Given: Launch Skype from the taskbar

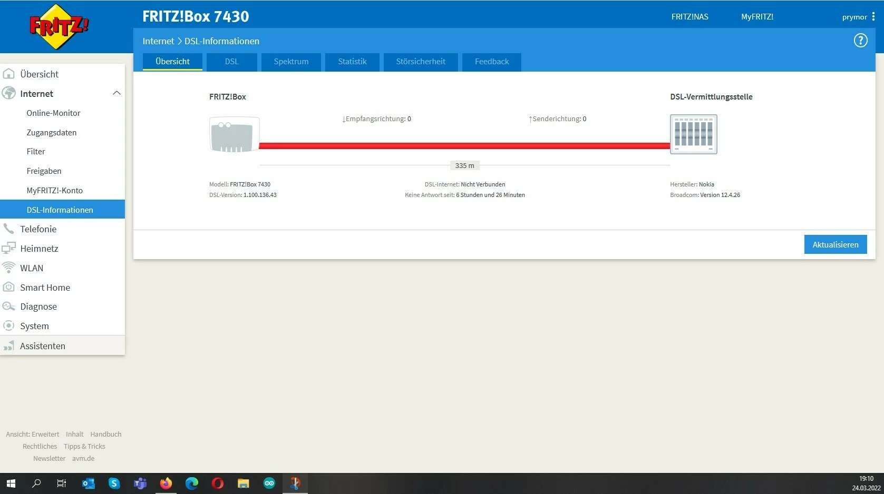Looking at the screenshot, I should [x=114, y=483].
